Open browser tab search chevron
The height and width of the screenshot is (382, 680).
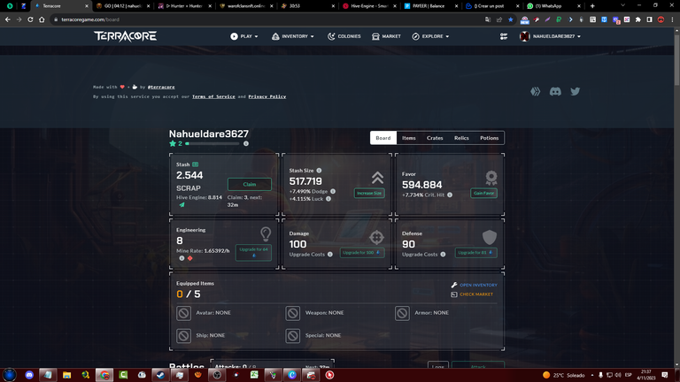(622, 5)
